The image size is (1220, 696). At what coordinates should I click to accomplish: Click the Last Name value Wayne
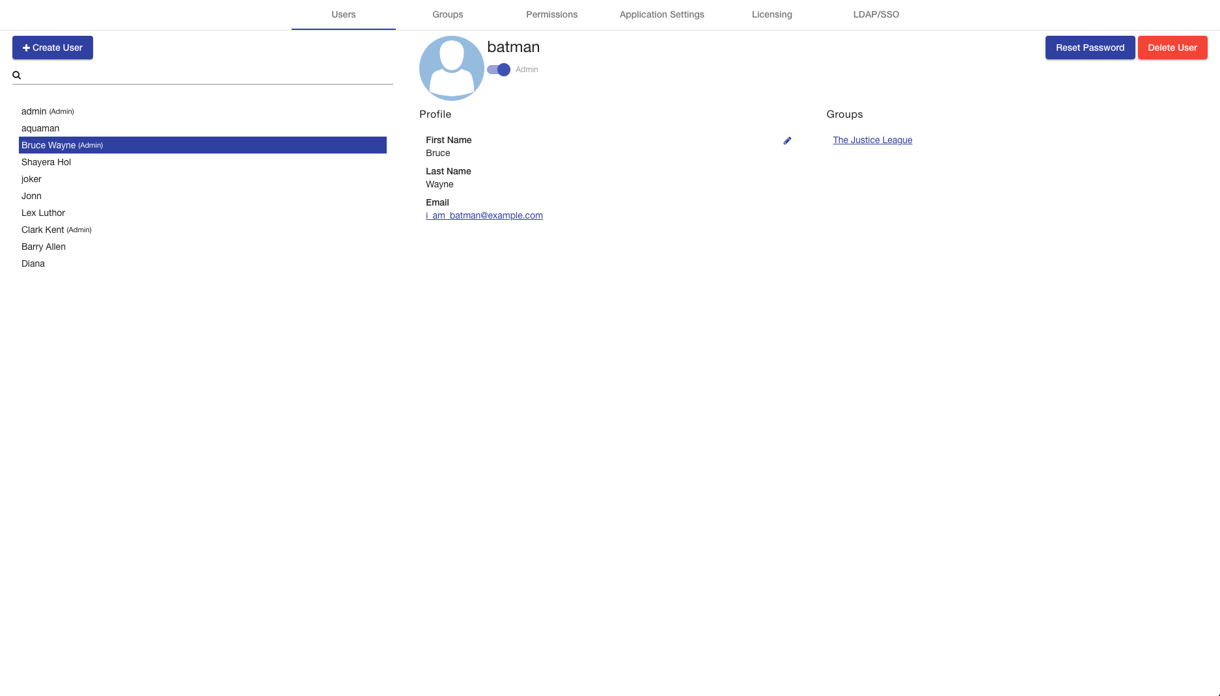[x=439, y=184]
